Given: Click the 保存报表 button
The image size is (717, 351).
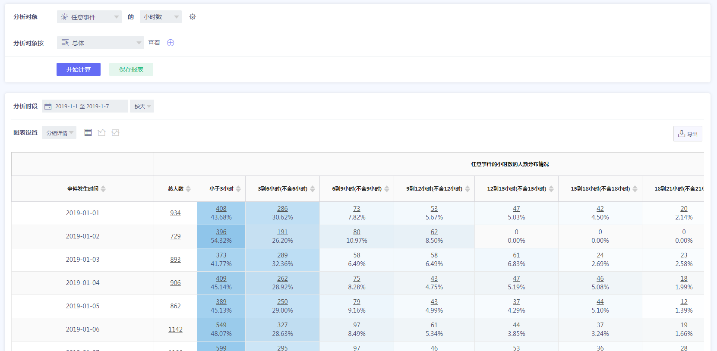Looking at the screenshot, I should pos(131,69).
